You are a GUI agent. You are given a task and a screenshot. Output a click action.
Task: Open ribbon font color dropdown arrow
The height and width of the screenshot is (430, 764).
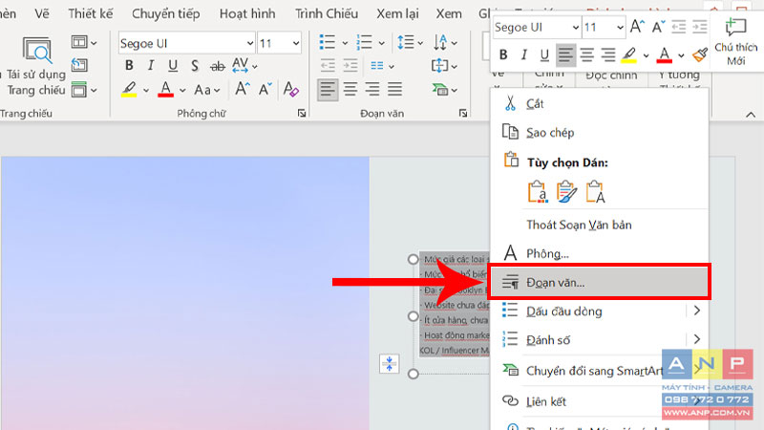click(182, 90)
